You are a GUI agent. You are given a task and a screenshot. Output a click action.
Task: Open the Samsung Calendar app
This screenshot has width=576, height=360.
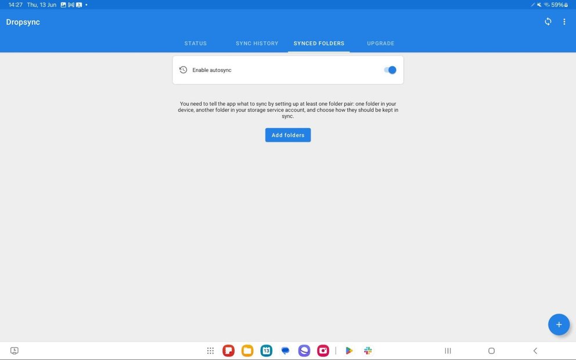tap(265, 350)
